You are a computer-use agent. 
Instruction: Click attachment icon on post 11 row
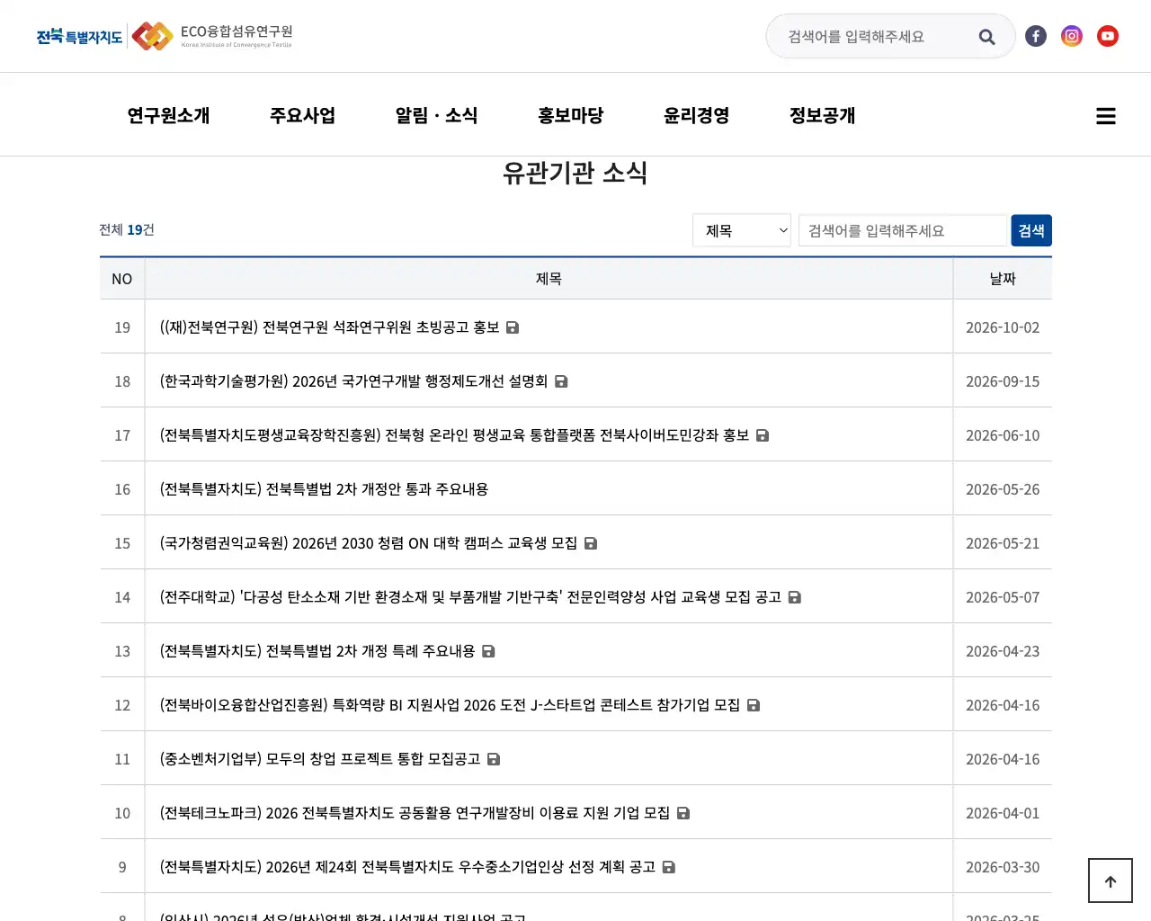(494, 759)
